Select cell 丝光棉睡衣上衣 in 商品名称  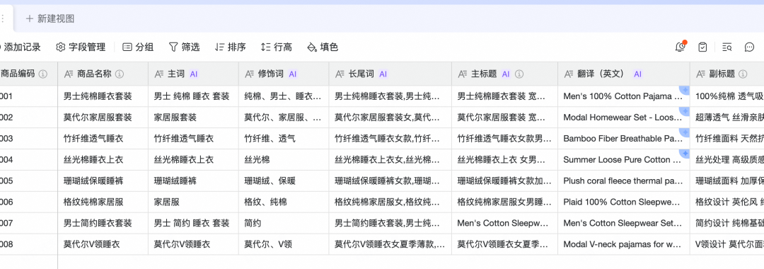pyautogui.click(x=103, y=160)
